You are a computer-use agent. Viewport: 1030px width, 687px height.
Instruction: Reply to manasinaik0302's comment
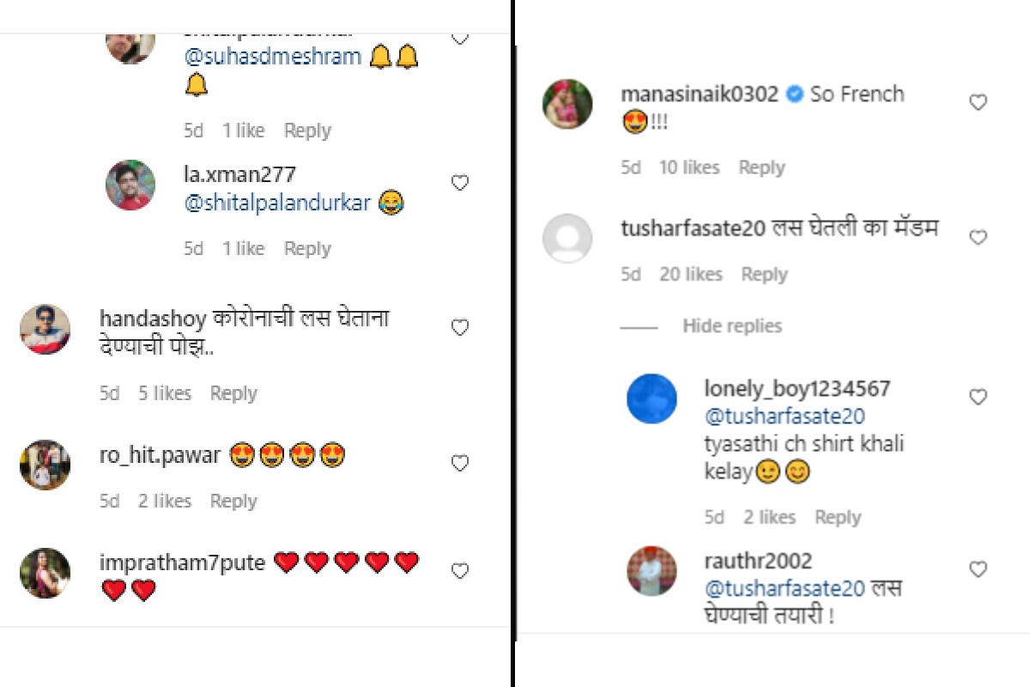point(761,167)
